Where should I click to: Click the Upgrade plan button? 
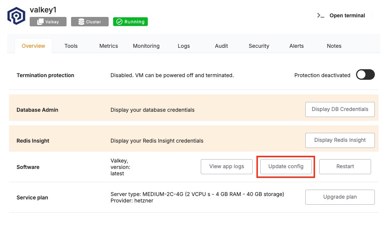[340, 197]
